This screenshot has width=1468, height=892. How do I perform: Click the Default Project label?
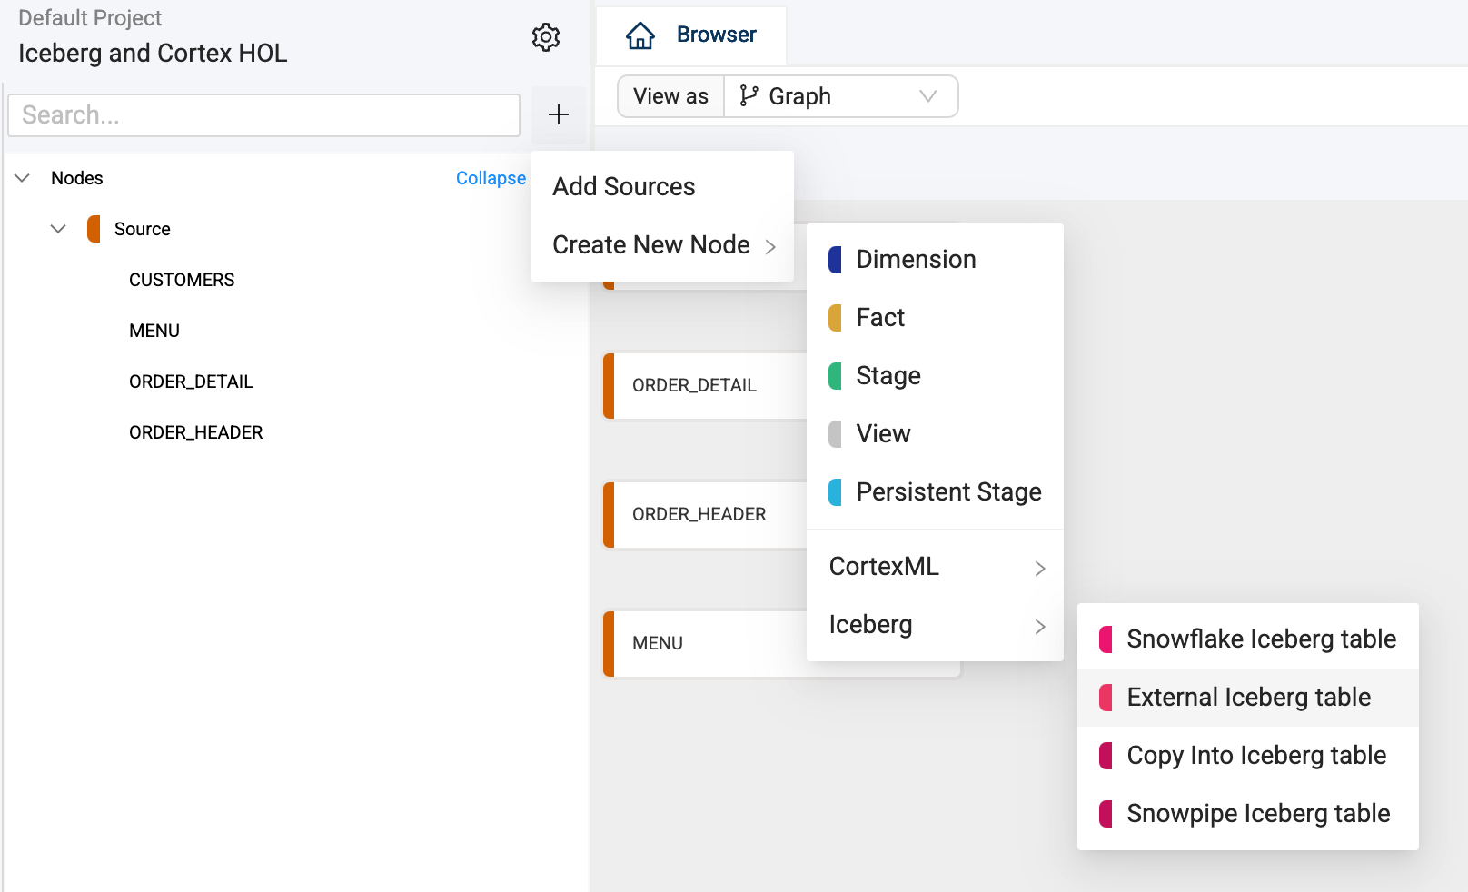(90, 18)
